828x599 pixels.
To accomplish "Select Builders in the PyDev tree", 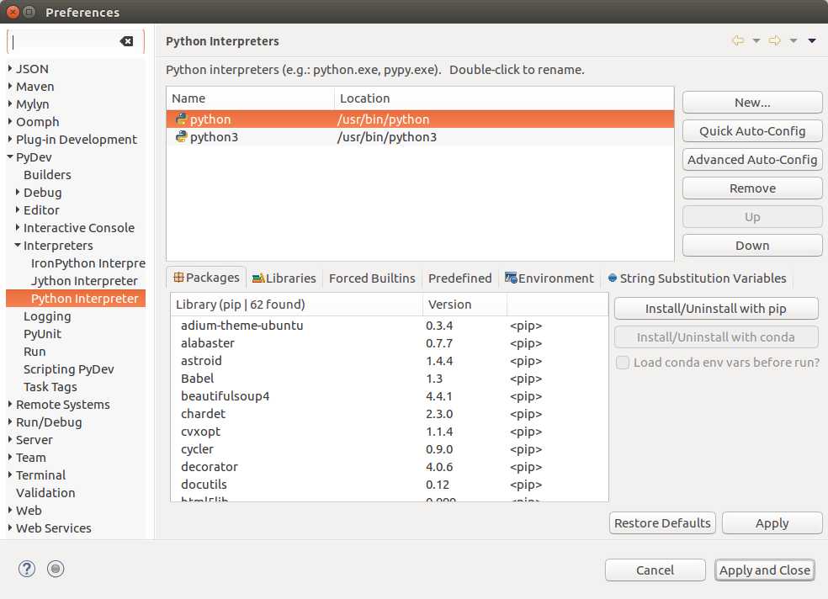I will [x=47, y=175].
